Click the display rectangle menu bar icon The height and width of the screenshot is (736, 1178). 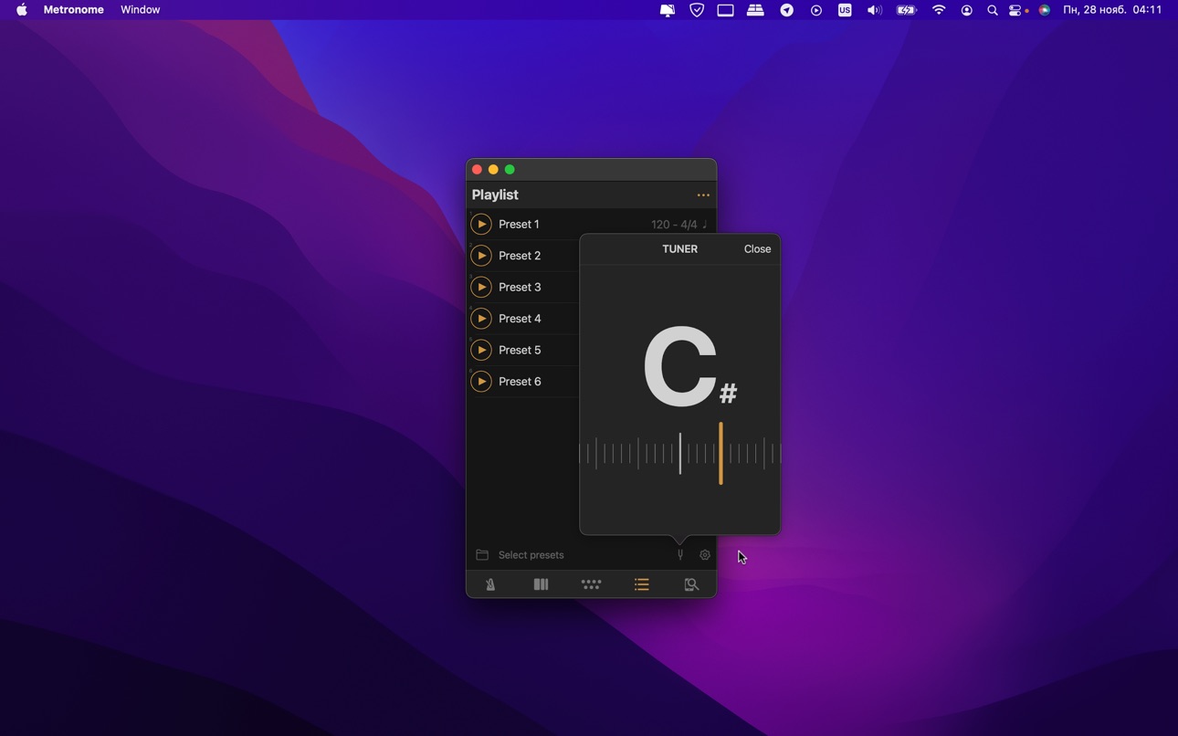[x=725, y=10]
